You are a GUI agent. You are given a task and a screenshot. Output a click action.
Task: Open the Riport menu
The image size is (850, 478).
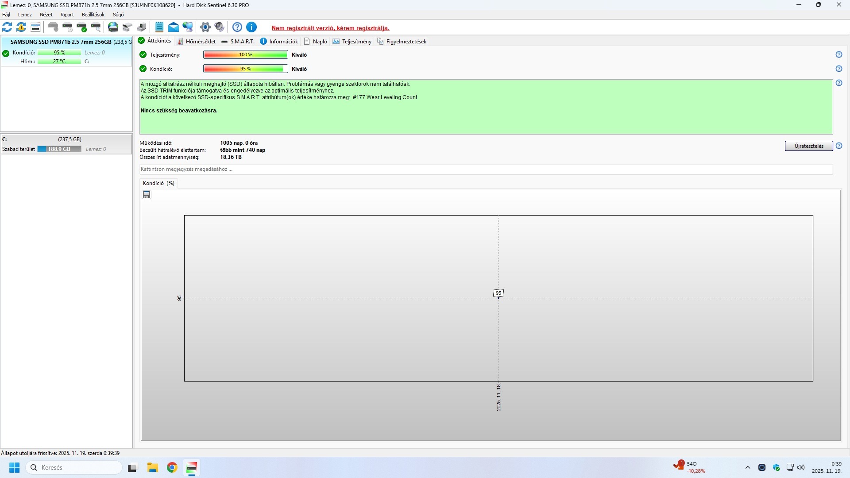point(67,15)
